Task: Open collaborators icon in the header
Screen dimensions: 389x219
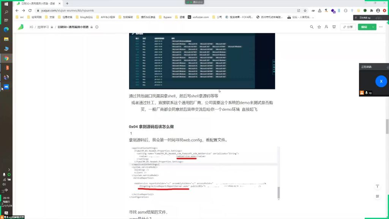Action: pos(326,27)
